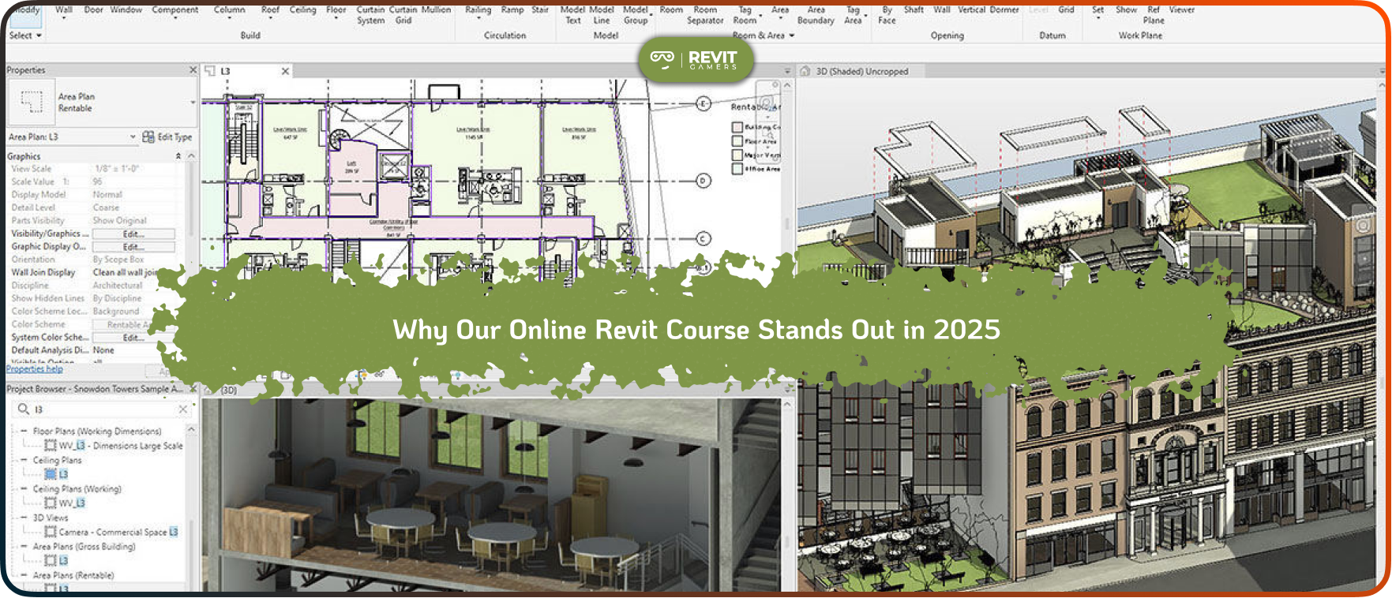The width and height of the screenshot is (1392, 598).
Task: Collapse the Ceiling Plans node
Action: [24, 460]
